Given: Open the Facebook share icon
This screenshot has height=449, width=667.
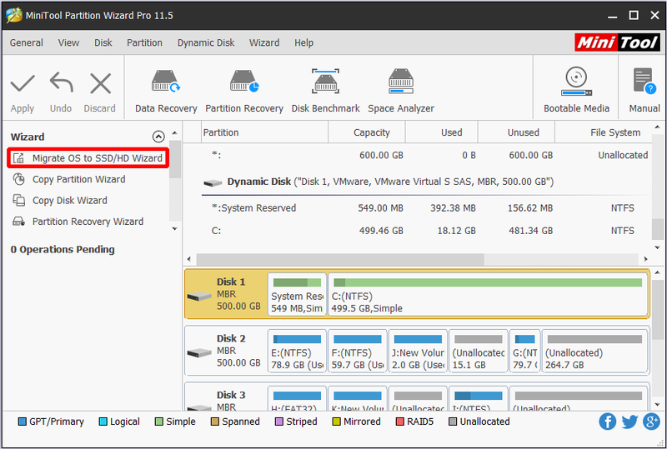Looking at the screenshot, I should point(608,422).
